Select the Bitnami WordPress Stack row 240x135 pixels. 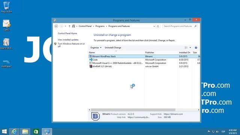coord(144,56)
